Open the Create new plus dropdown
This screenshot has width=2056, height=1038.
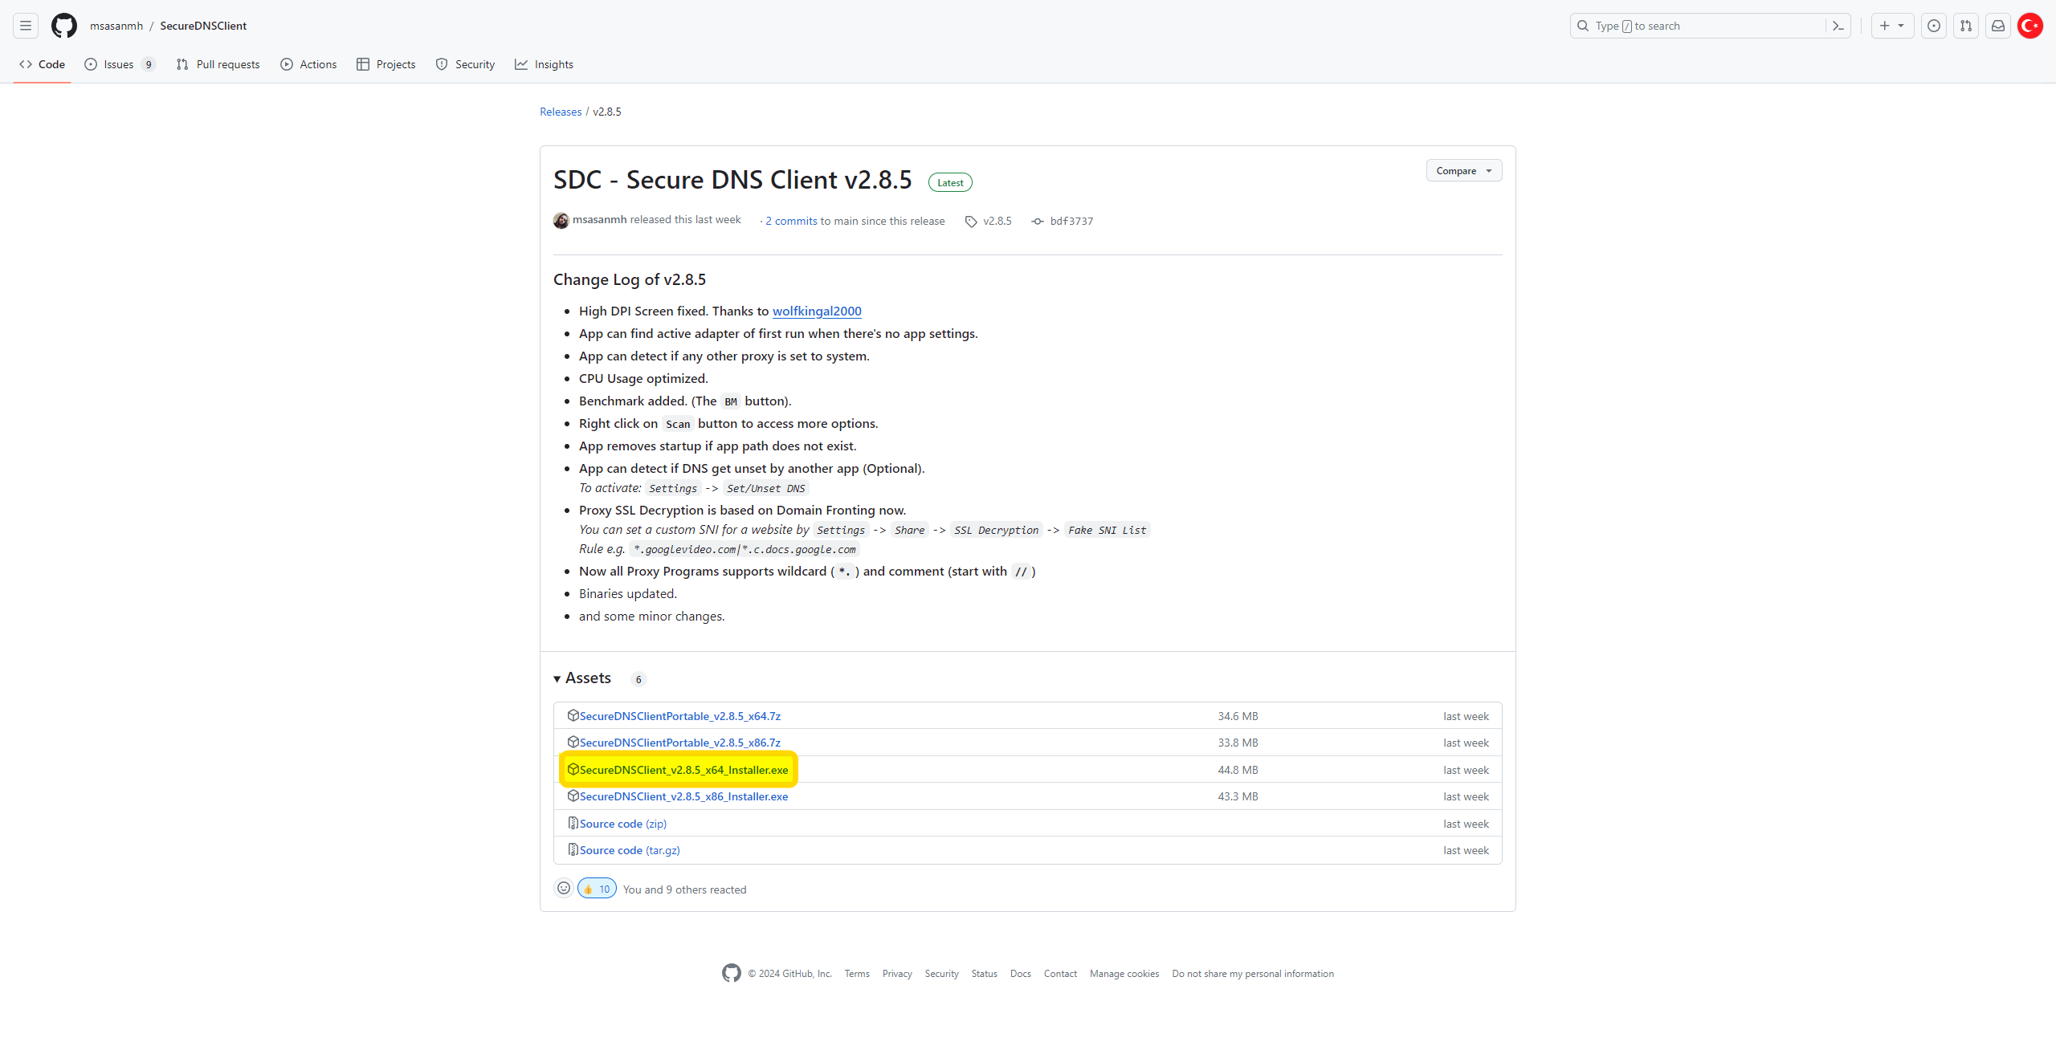click(1891, 26)
